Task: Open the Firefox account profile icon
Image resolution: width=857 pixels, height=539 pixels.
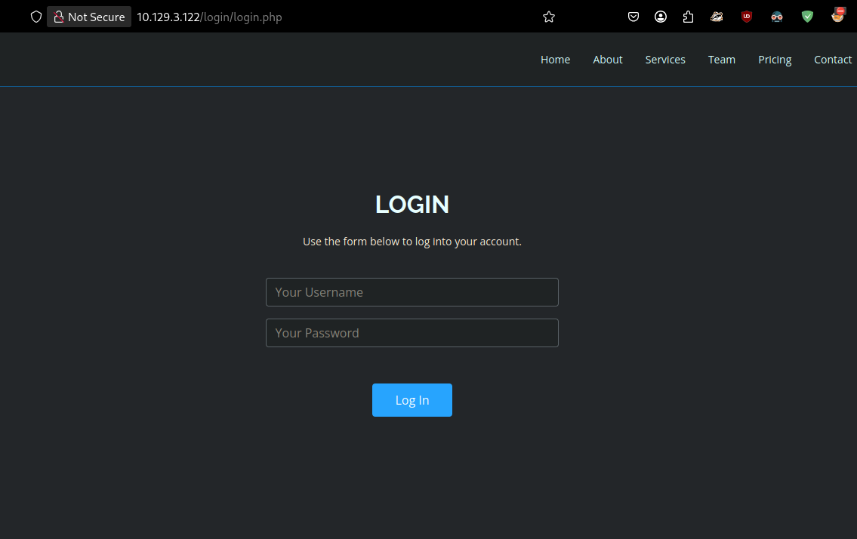Action: point(661,17)
